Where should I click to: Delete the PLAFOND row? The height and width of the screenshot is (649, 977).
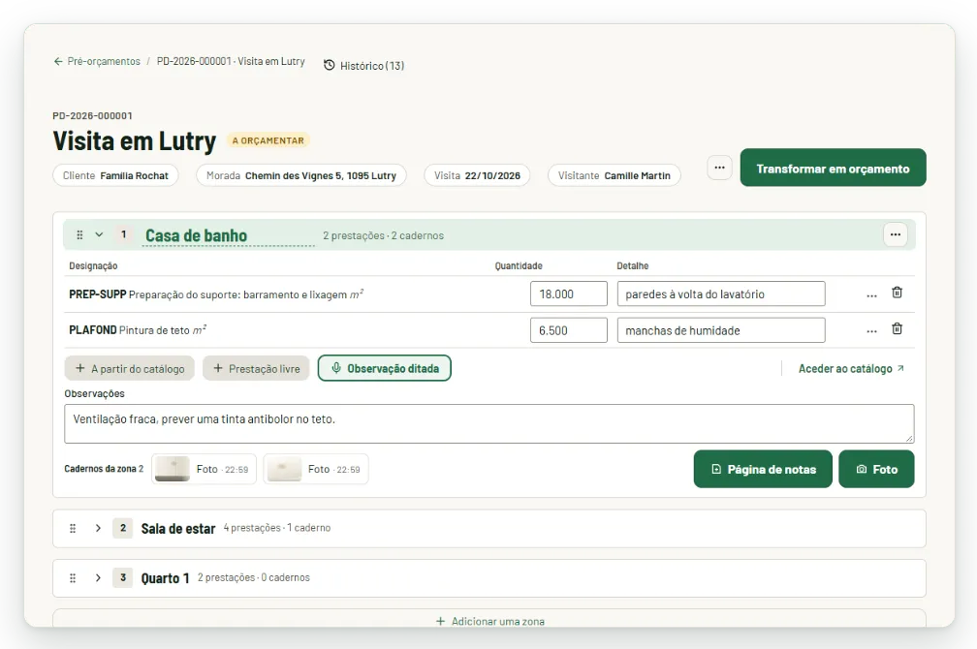tap(898, 329)
